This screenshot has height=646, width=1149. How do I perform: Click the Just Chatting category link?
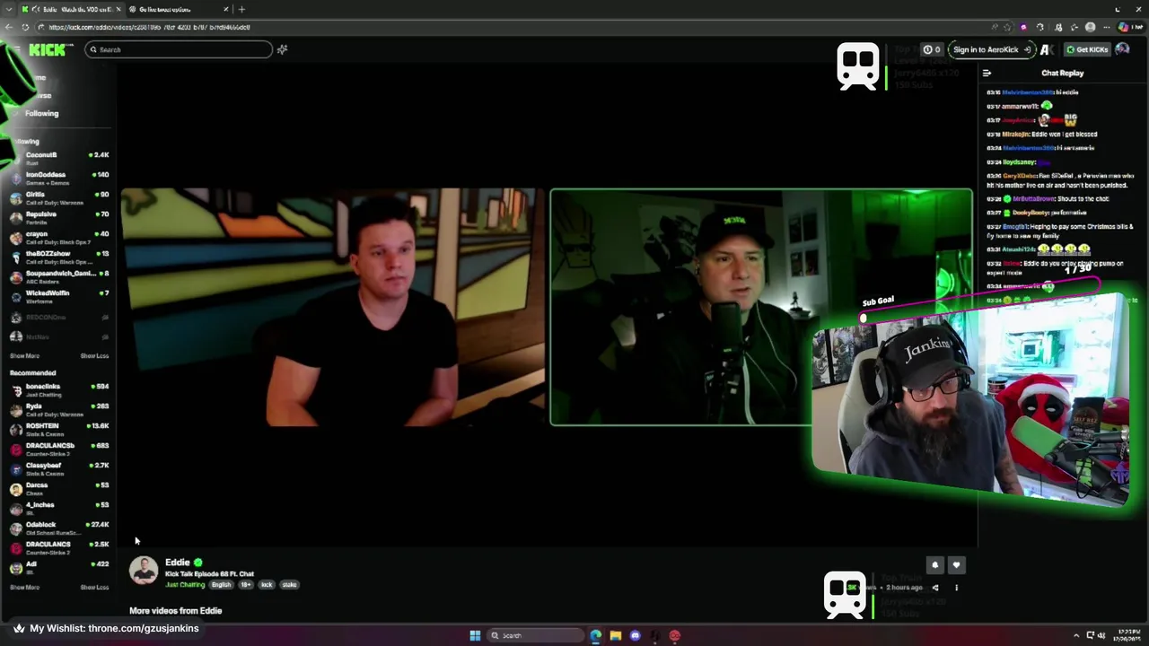coord(185,585)
